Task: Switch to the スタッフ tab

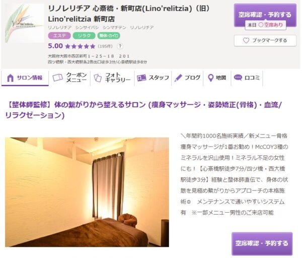Action: (x=153, y=78)
